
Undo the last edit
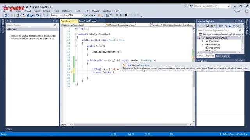(x=37, y=16)
